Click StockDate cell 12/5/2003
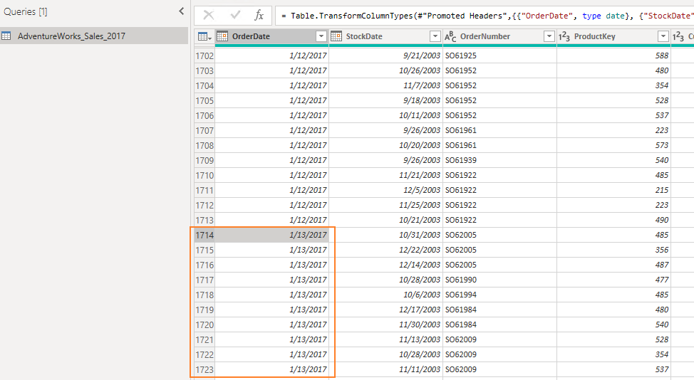694x380 pixels. [x=386, y=190]
